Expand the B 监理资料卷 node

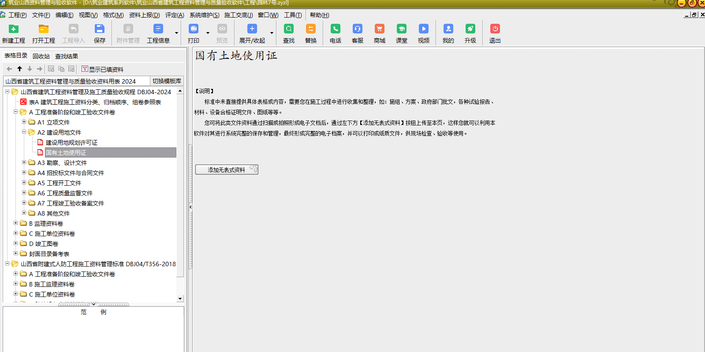[x=16, y=223]
